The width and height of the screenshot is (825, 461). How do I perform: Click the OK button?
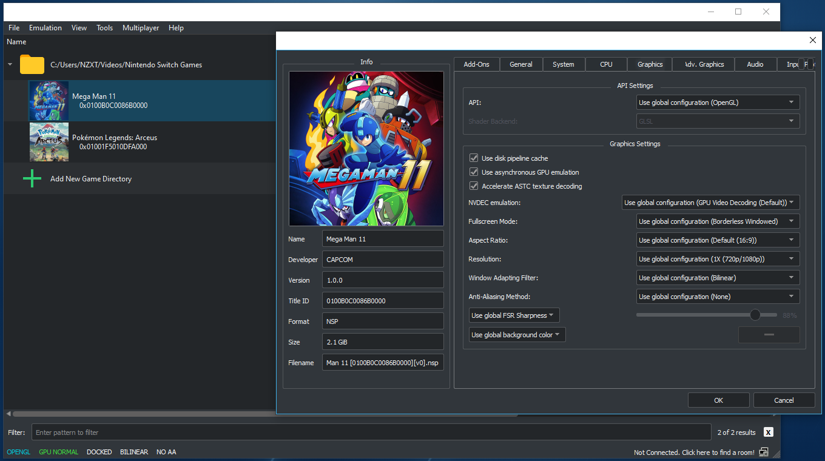(718, 400)
